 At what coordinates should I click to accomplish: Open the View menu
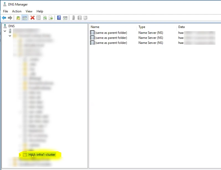[29, 11]
